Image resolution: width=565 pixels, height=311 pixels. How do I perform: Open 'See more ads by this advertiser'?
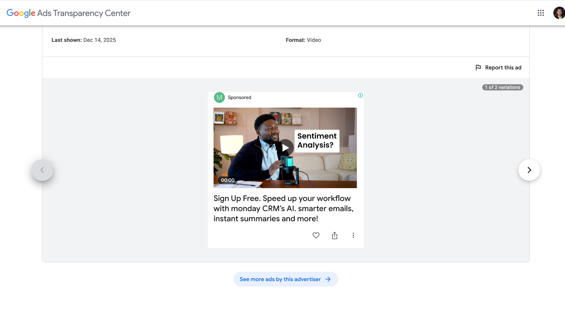tap(286, 279)
